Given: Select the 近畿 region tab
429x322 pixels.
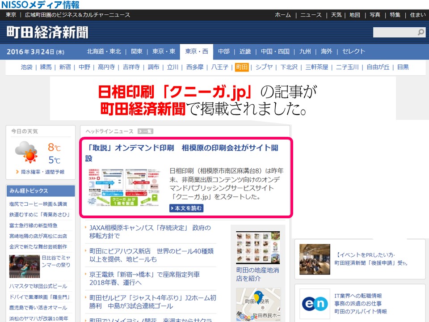Looking at the screenshot, I should point(245,51).
